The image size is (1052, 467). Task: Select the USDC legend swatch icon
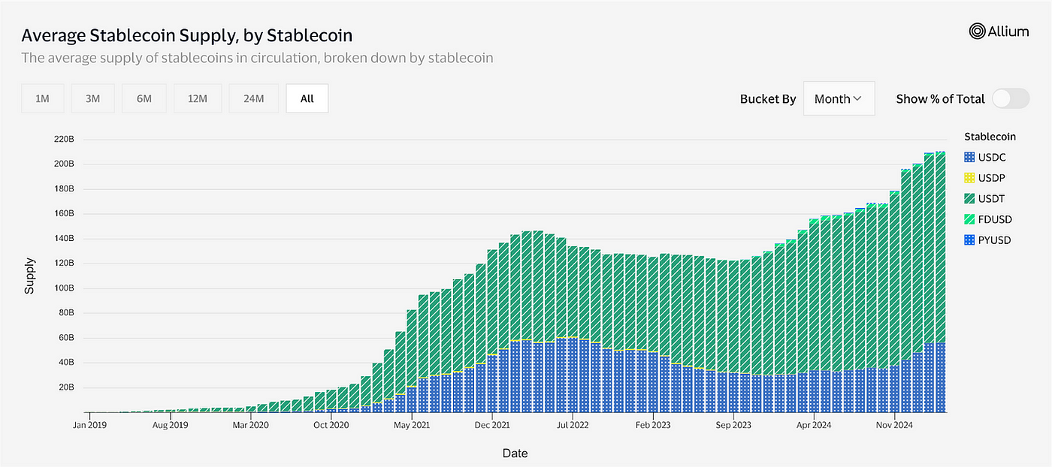[x=971, y=157]
